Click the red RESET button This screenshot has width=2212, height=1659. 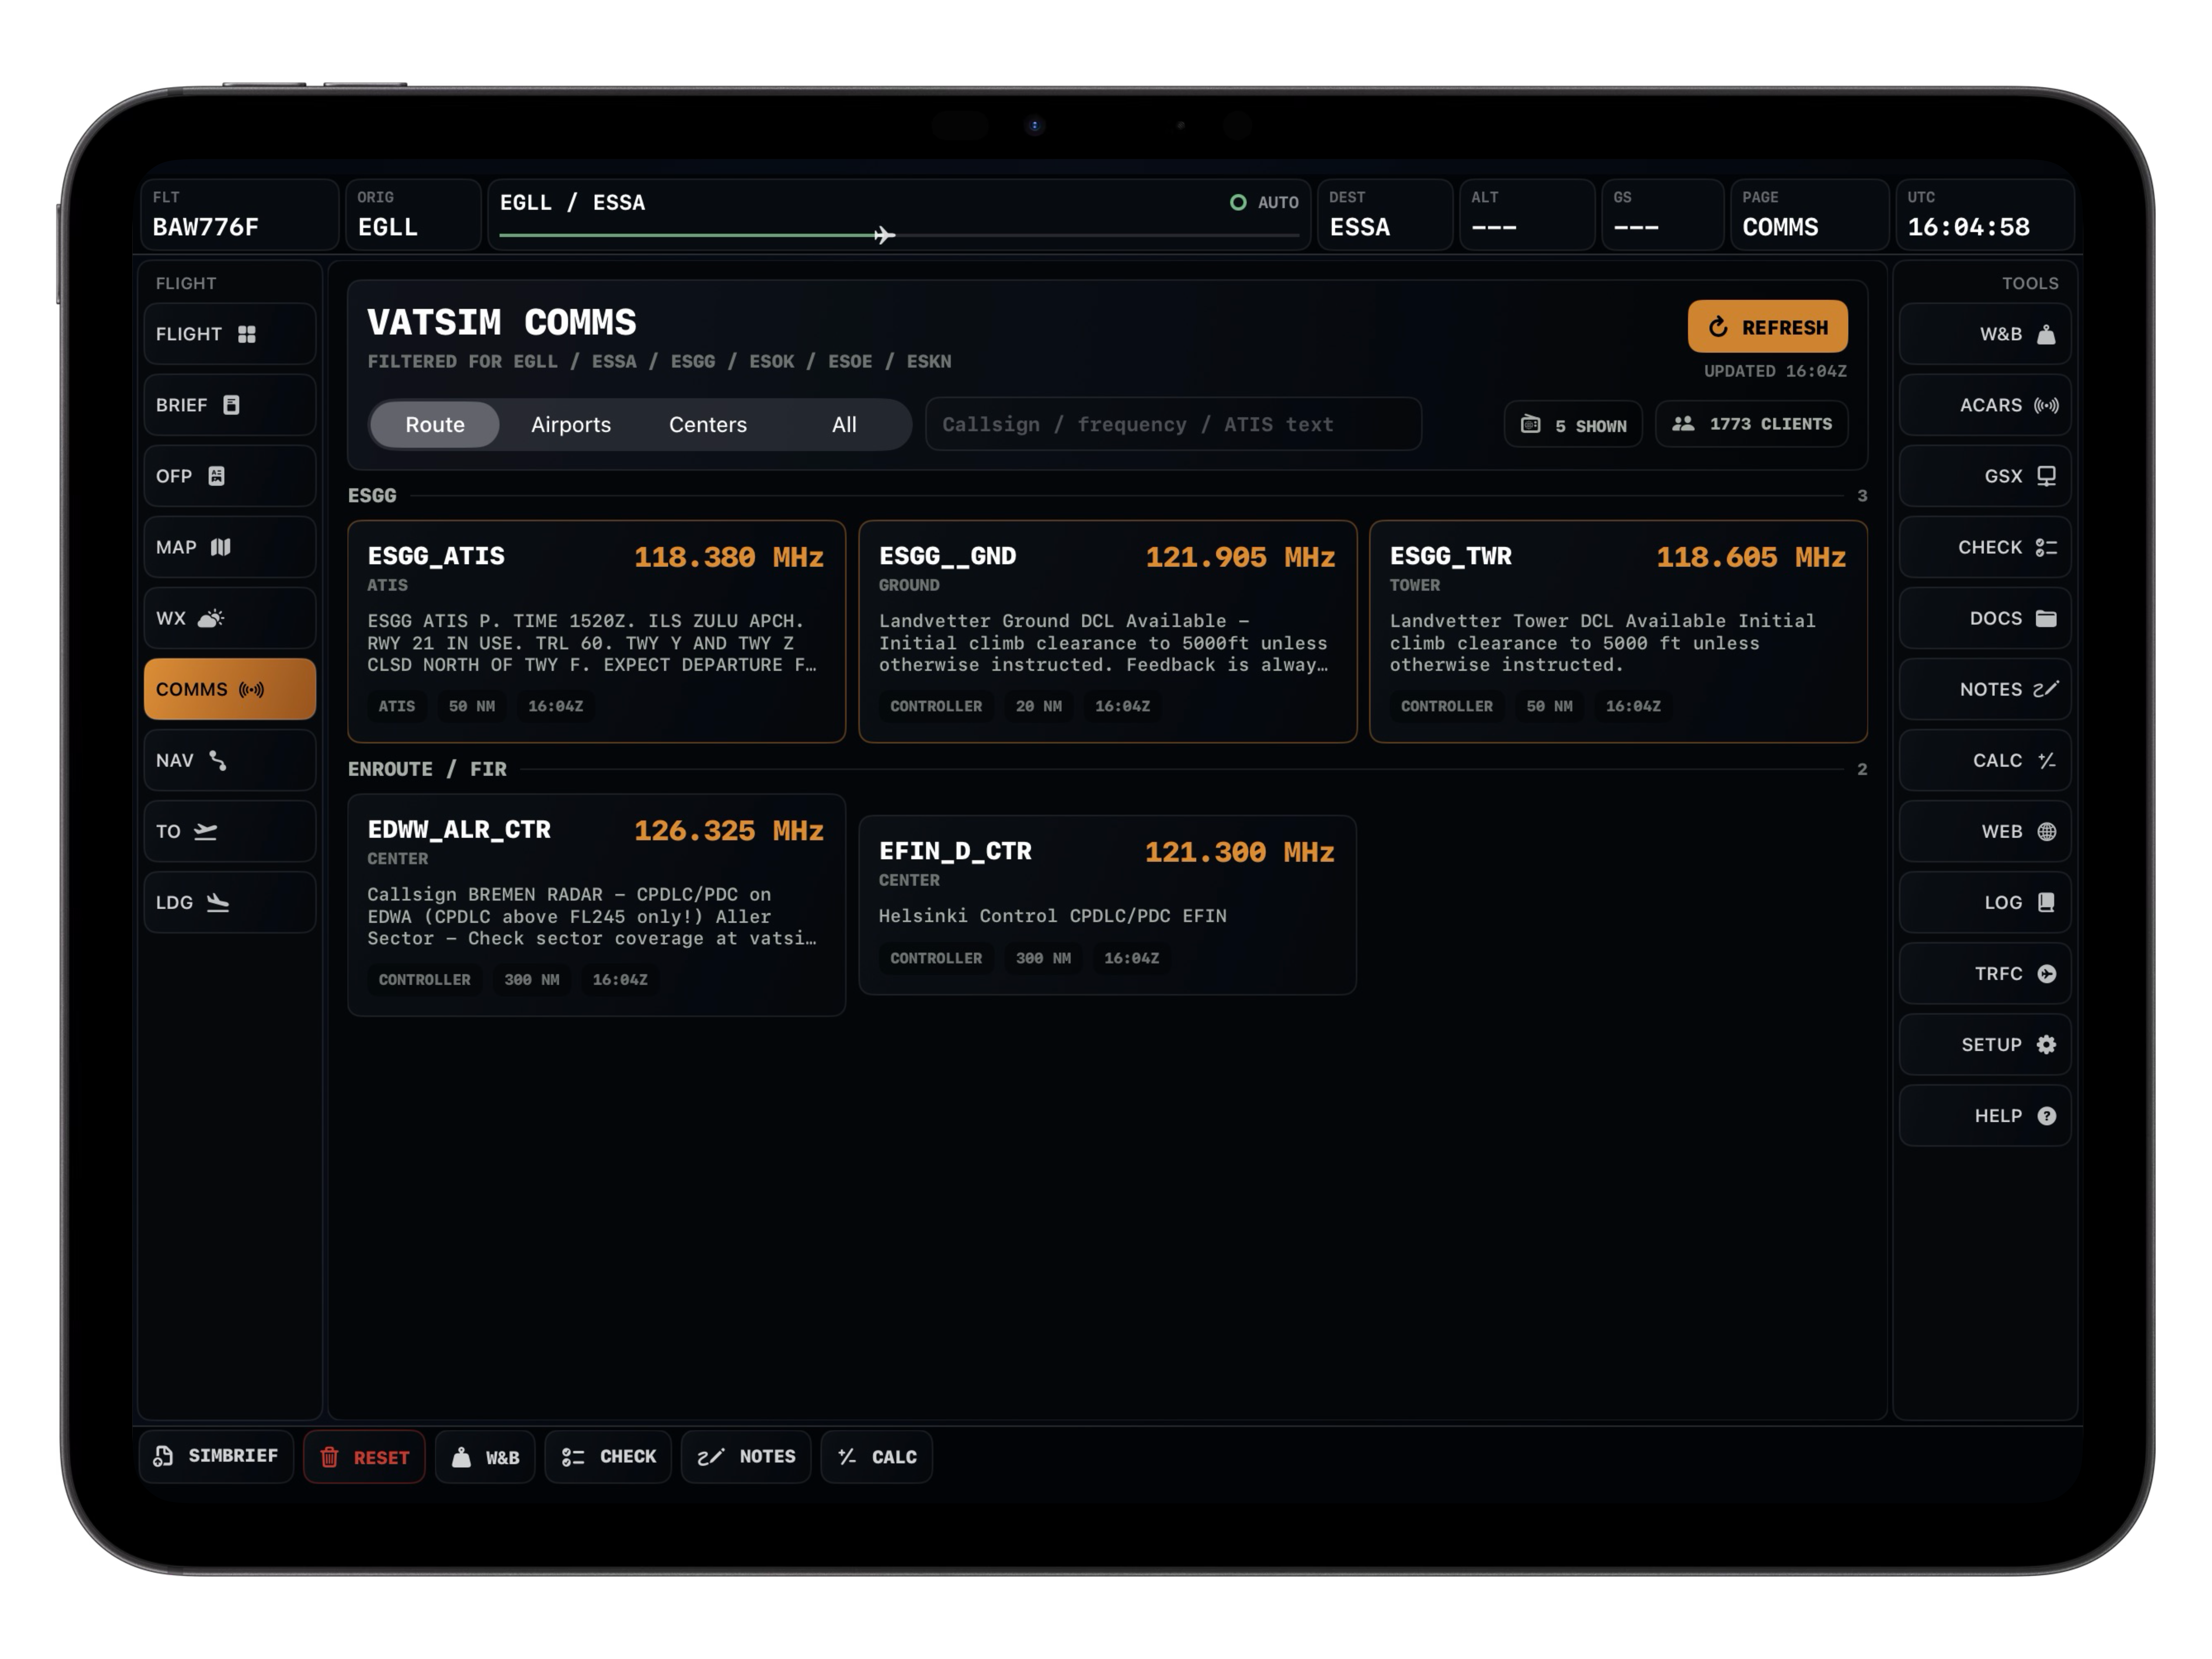(364, 1457)
